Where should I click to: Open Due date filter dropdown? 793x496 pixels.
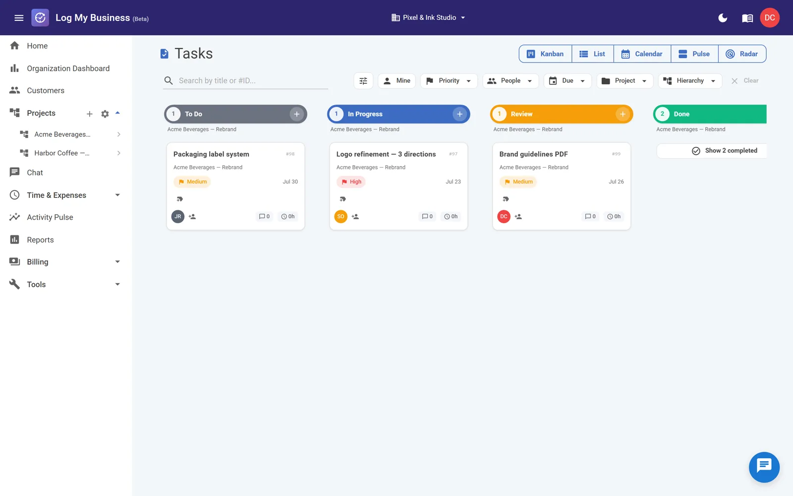[x=567, y=81]
